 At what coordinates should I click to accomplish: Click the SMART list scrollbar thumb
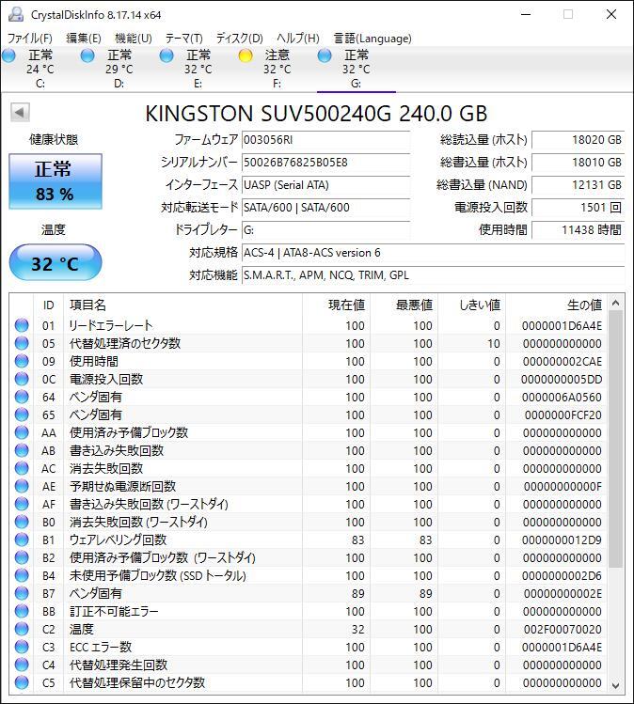615,439
